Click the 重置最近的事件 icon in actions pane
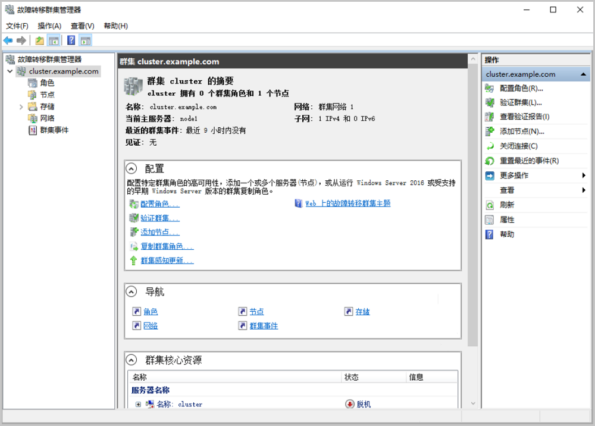This screenshot has width=595, height=426. (x=490, y=161)
